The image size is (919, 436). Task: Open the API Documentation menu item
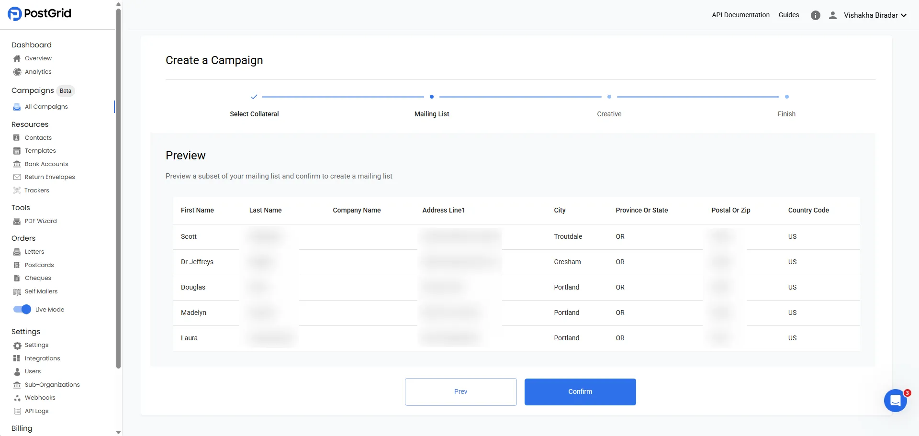point(740,15)
